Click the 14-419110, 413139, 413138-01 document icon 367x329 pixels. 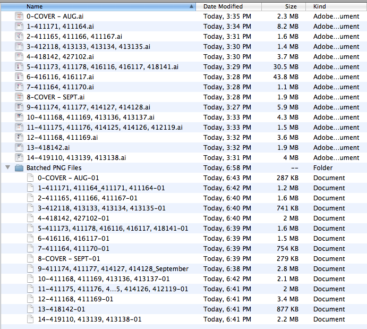[30, 319]
